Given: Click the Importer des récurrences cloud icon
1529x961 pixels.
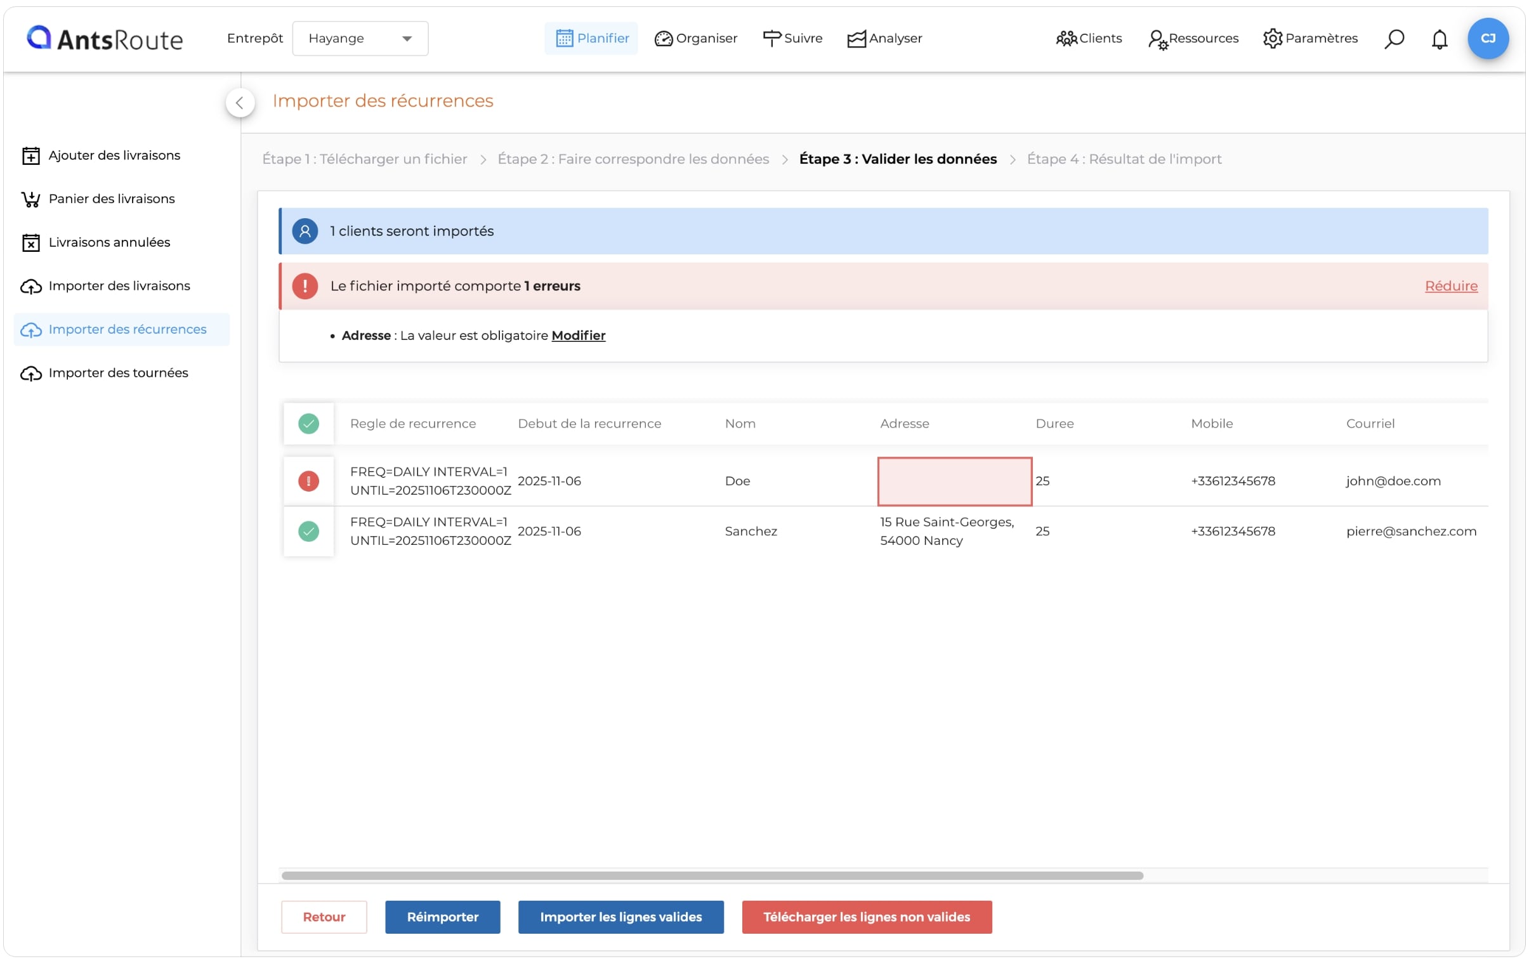Looking at the screenshot, I should pos(31,329).
